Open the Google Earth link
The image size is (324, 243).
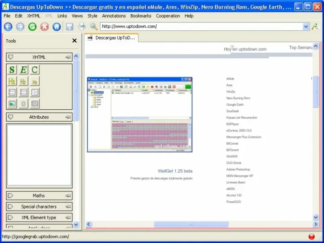(235, 104)
